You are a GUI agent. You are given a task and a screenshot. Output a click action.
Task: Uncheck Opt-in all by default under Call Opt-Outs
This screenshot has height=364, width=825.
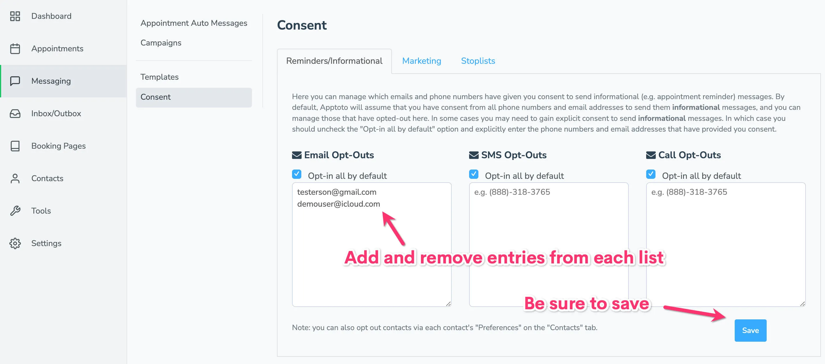click(x=651, y=174)
